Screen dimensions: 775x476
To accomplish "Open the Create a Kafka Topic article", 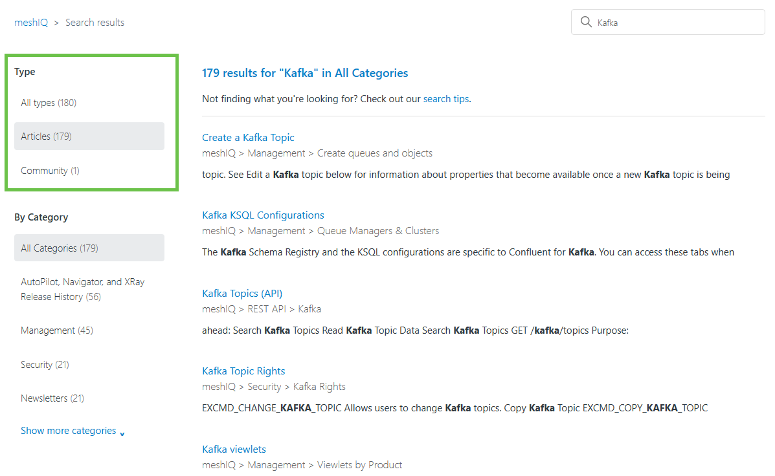I will 248,137.
